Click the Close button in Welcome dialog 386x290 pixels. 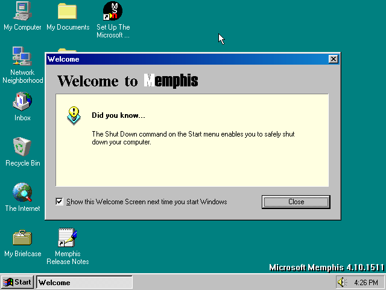(296, 202)
